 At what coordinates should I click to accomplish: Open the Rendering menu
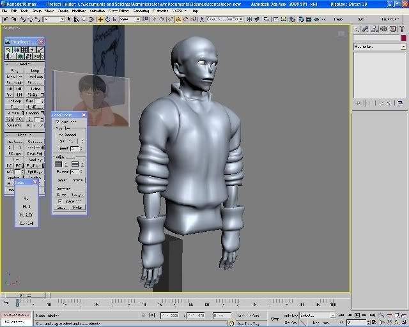[x=140, y=11]
